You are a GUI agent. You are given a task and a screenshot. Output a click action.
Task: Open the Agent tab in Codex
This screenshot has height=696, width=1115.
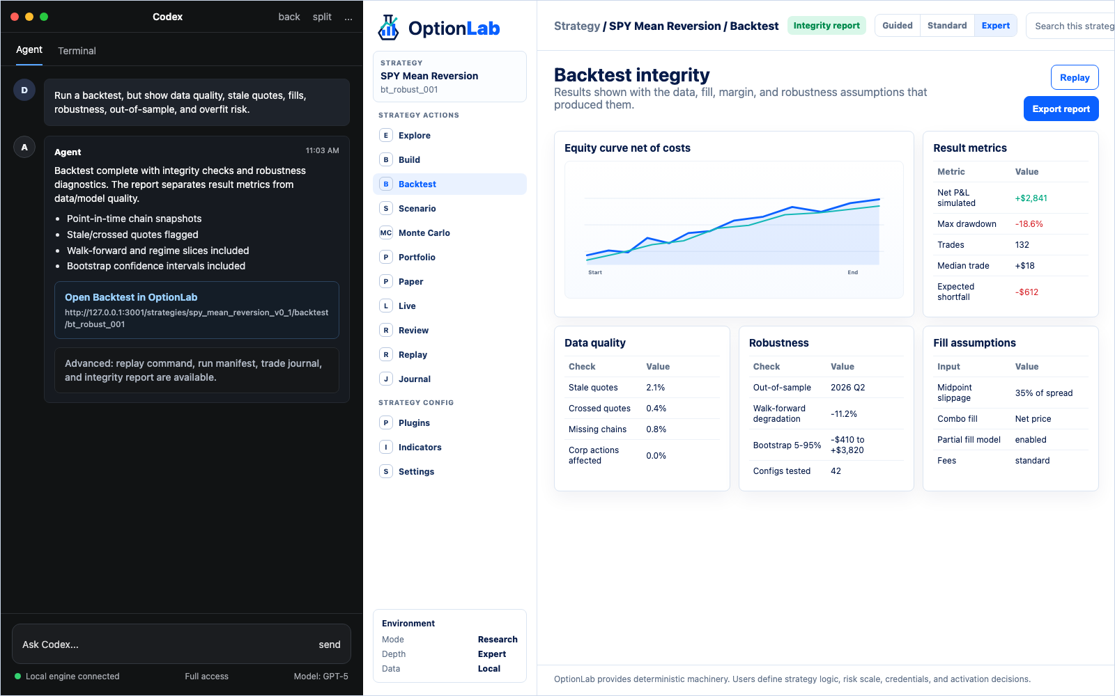coord(29,50)
